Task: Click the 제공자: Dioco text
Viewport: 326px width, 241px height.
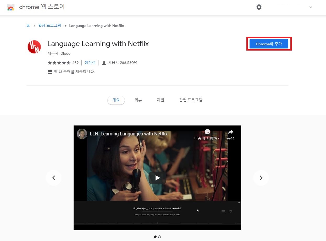Action: click(59, 53)
